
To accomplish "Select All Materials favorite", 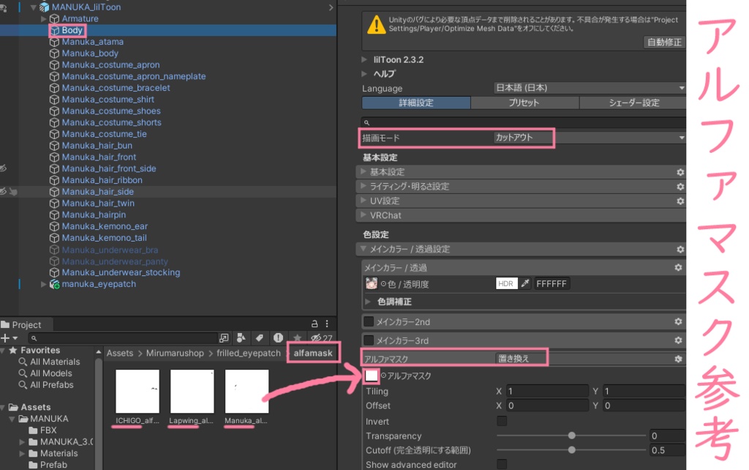I will (x=54, y=362).
